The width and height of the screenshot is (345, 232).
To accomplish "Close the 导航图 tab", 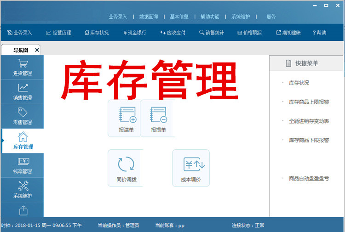I will [x=37, y=50].
